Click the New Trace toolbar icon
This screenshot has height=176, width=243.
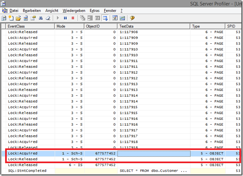point(4,18)
